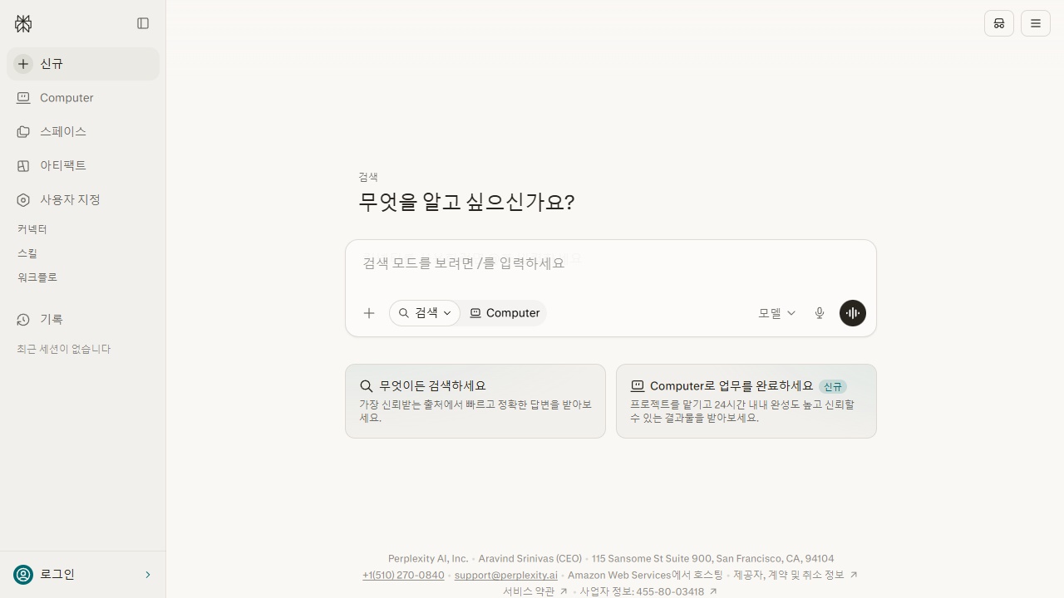Click the 아티팩트 layout icon
Screen dimensions: 1064x598
[x=23, y=166]
